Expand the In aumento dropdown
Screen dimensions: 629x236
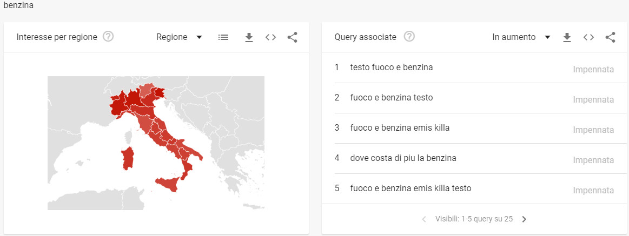click(521, 37)
